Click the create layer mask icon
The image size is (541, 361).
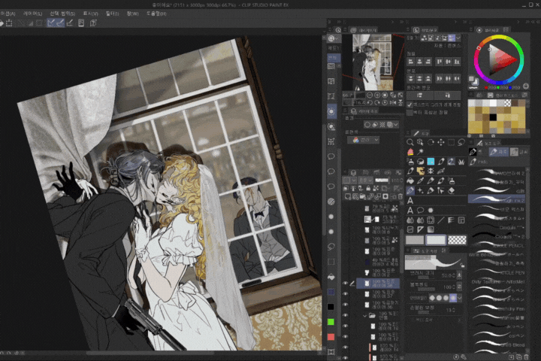tap(385, 196)
